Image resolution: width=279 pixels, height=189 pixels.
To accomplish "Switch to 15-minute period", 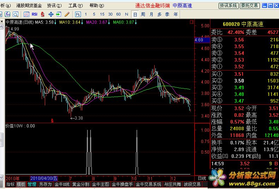I will coord(102,14).
